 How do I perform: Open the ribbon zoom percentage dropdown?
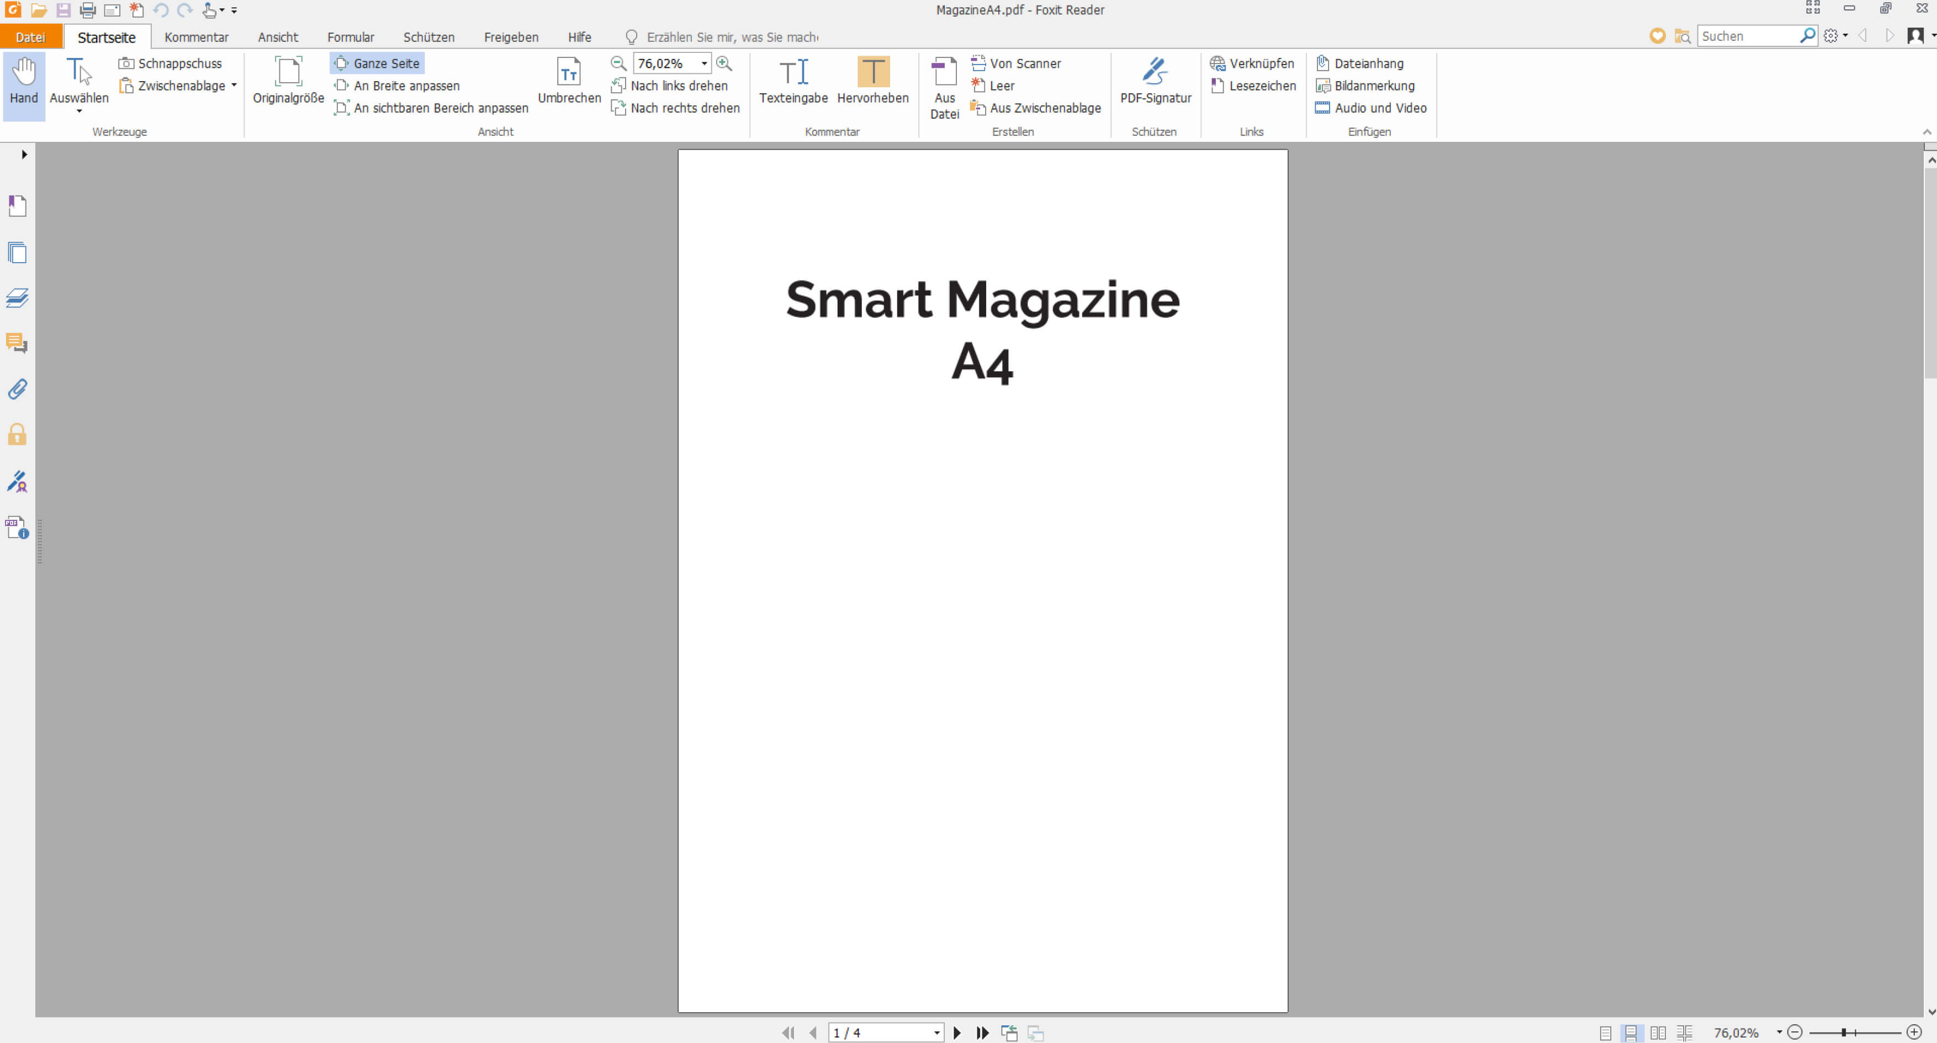coord(704,63)
